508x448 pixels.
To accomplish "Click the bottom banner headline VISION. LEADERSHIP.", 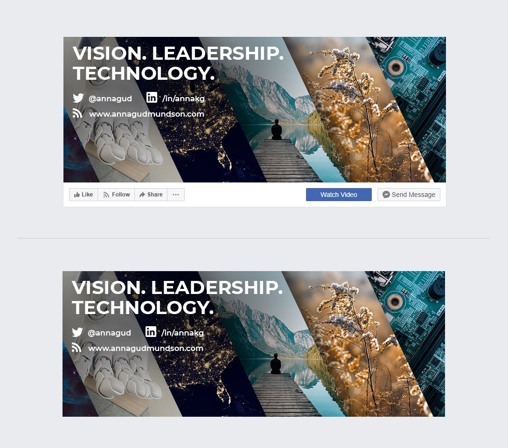I will pos(177,287).
